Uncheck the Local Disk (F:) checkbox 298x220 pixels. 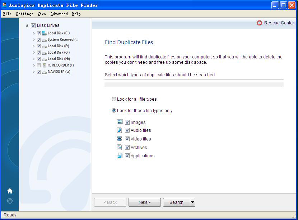click(39, 46)
